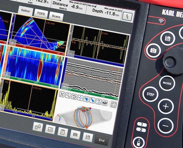Open the clipboard report icon
The image size is (183, 148).
point(63,132)
